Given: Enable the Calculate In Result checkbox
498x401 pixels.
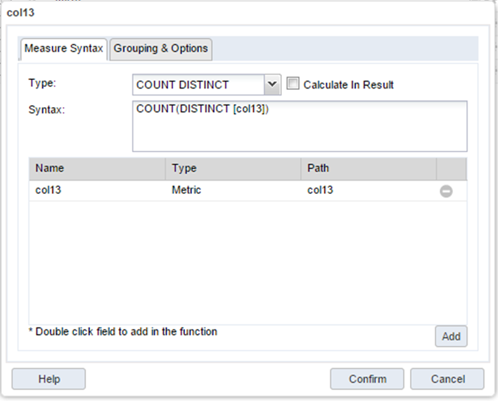Looking at the screenshot, I should (x=293, y=84).
